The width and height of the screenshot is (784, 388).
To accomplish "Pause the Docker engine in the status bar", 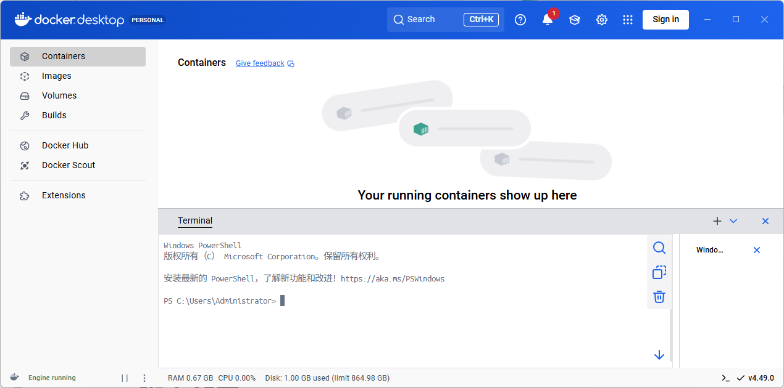I will (x=125, y=378).
